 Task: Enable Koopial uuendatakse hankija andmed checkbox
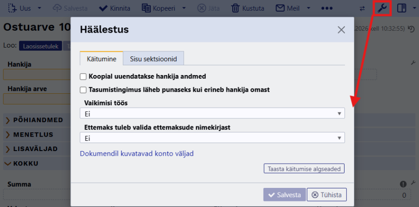(x=83, y=77)
